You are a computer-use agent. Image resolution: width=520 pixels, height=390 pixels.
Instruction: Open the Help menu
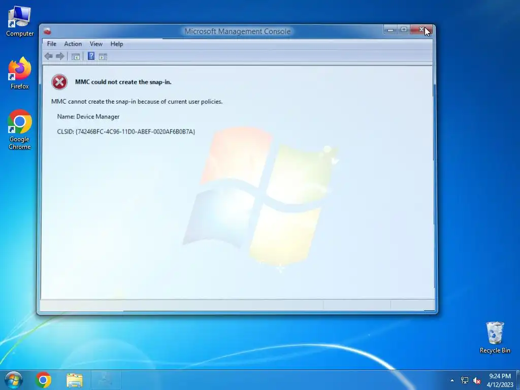pyautogui.click(x=116, y=44)
